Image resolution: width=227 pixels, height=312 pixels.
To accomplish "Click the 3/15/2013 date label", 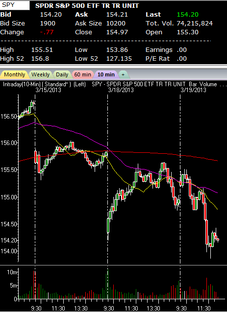I will pos(48,90).
